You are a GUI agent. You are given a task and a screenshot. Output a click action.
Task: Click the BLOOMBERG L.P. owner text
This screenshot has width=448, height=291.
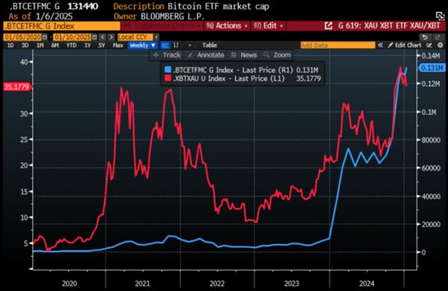click(173, 16)
